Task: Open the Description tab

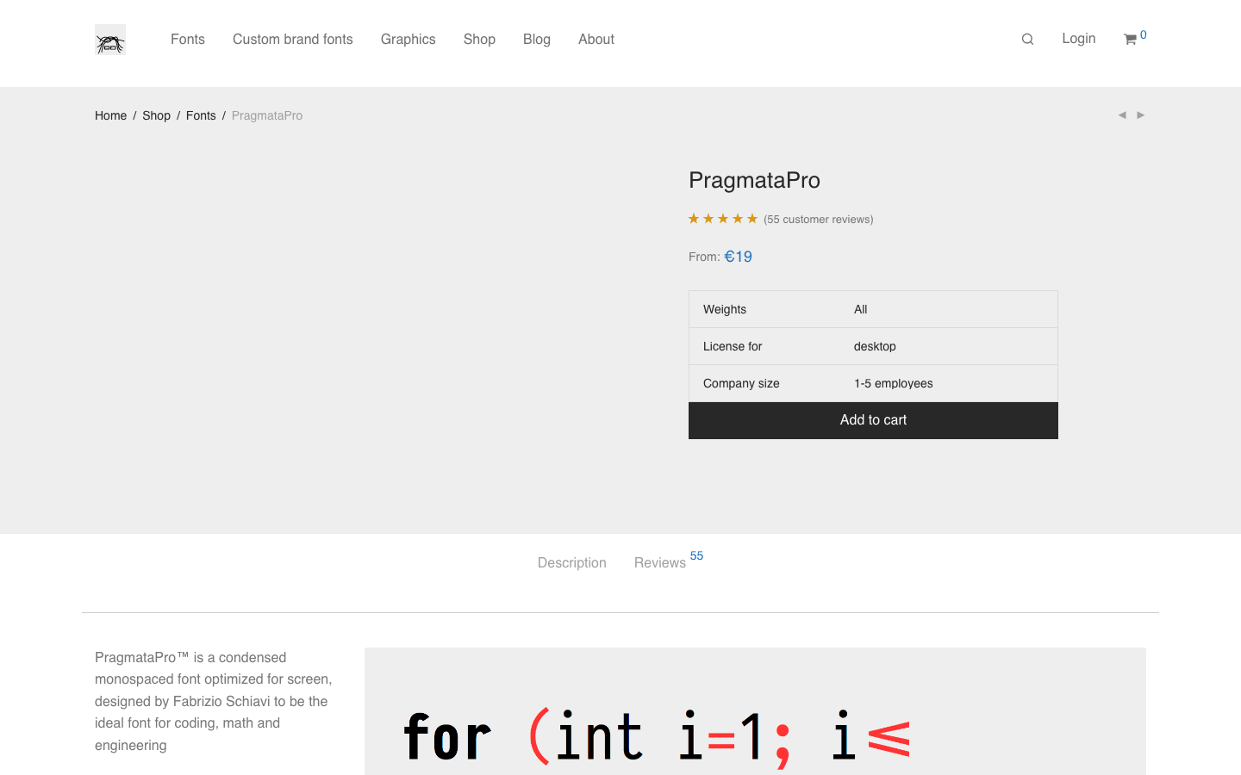Action: 571,562
